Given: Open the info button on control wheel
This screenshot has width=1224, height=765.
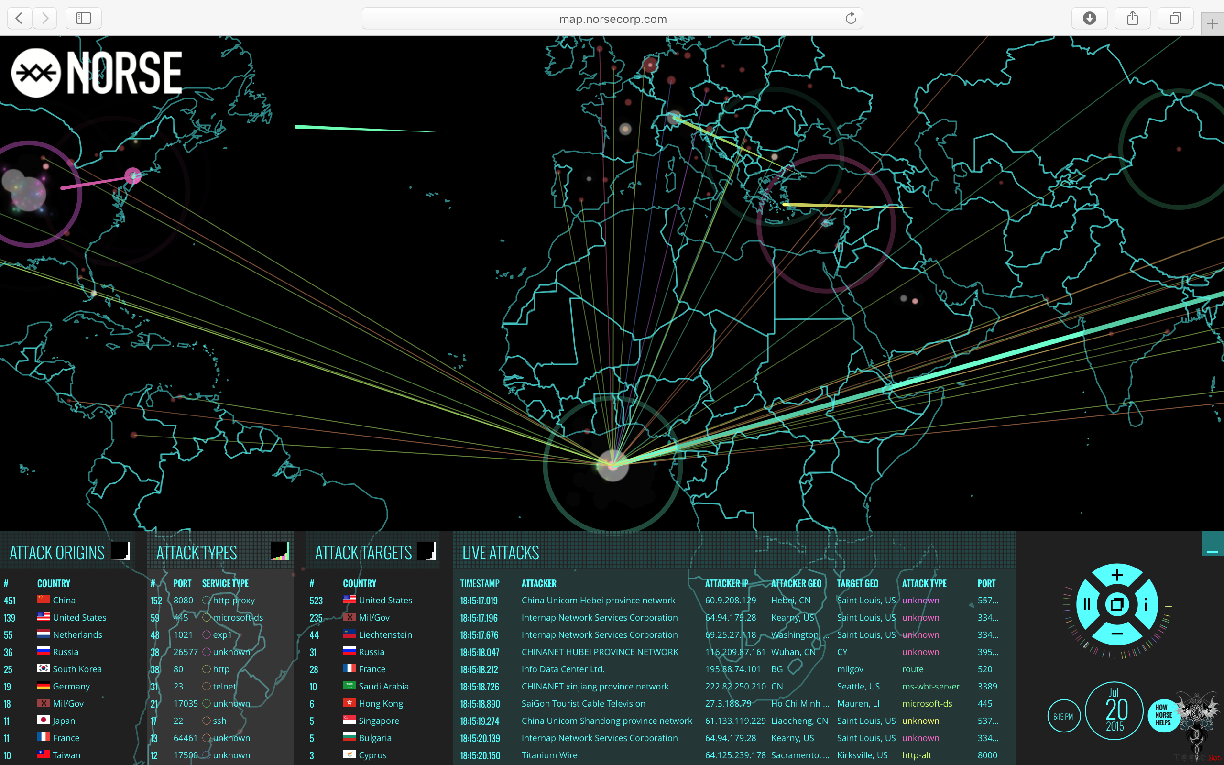Looking at the screenshot, I should 1146,604.
